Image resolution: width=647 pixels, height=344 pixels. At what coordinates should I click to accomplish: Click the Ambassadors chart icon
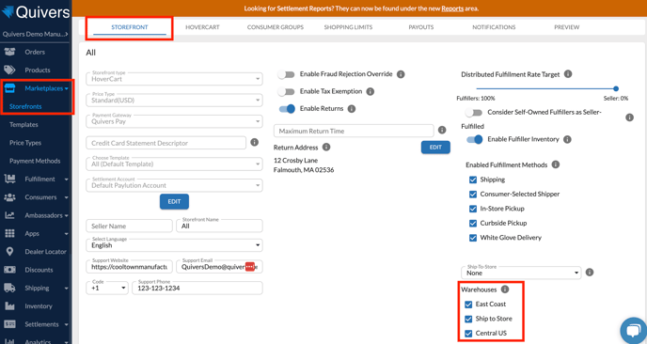pos(9,215)
